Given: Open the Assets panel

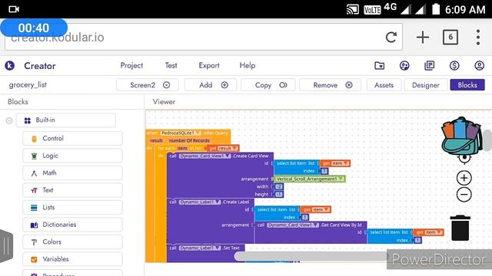Looking at the screenshot, I should click(384, 85).
